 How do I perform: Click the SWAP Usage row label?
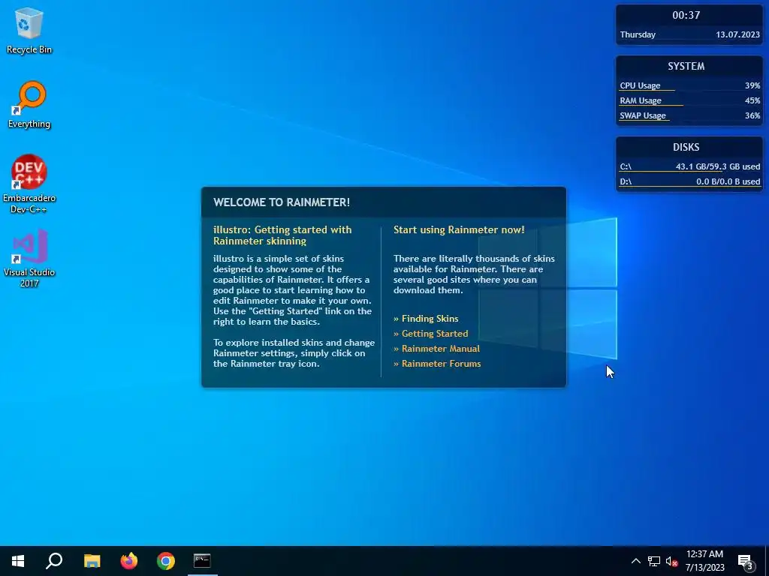point(643,116)
